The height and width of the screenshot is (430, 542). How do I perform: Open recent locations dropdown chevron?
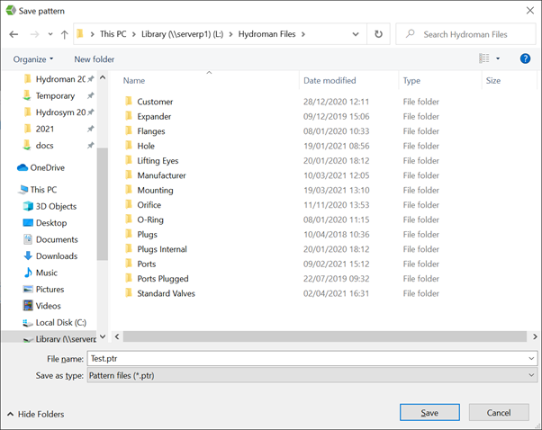pyautogui.click(x=50, y=34)
